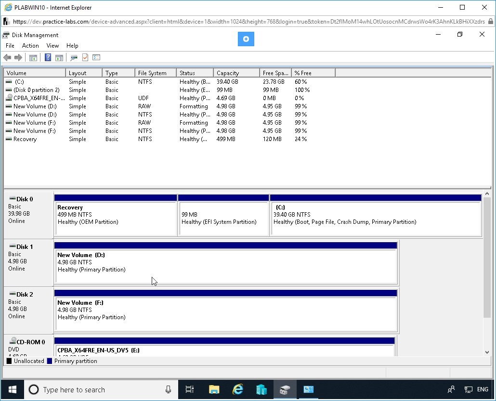Click the Back arrow toolbar icon
The image size is (496, 401).
tap(7, 58)
